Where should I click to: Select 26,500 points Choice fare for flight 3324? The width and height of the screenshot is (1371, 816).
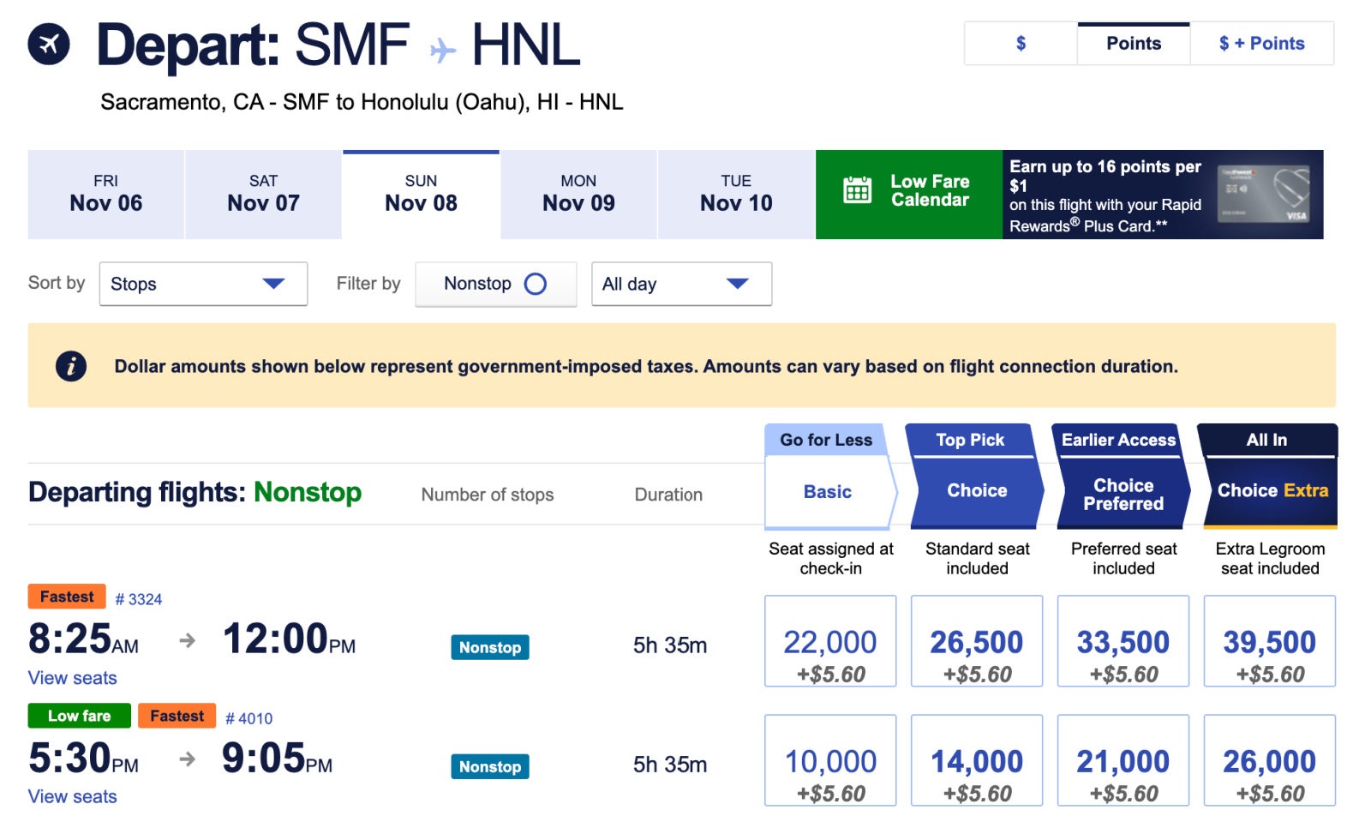pos(977,641)
